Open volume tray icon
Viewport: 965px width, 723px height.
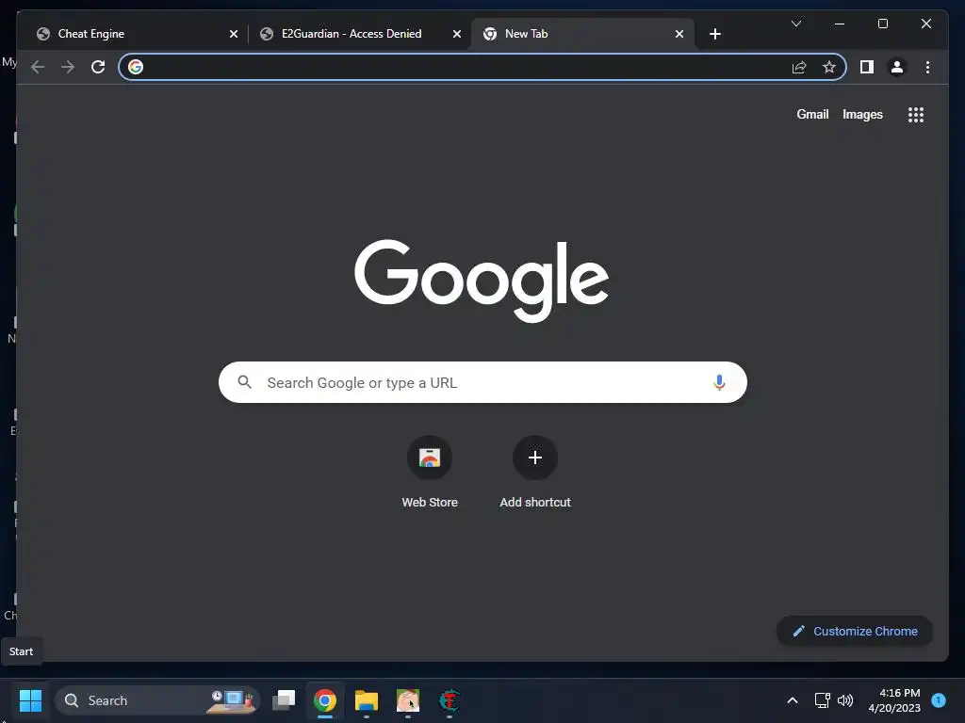pyautogui.click(x=845, y=700)
